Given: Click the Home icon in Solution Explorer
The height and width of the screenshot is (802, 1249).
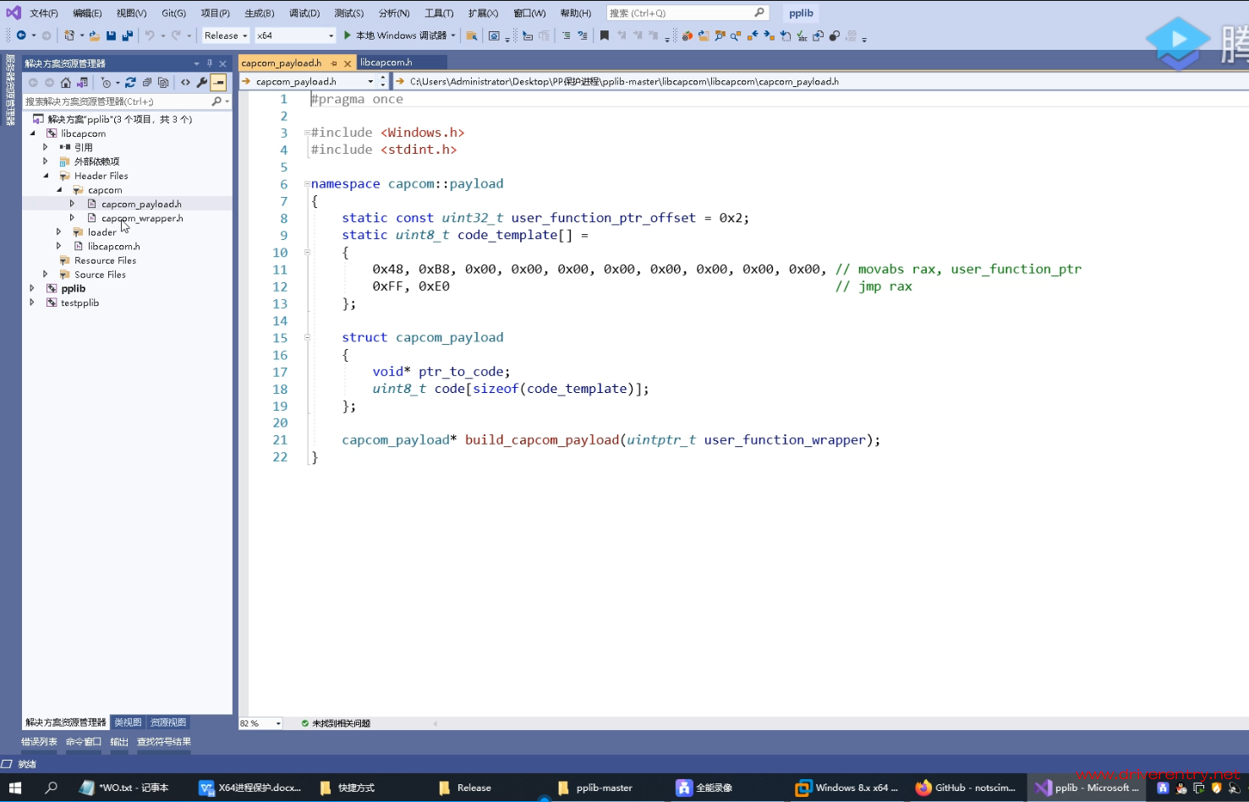Looking at the screenshot, I should (x=66, y=83).
